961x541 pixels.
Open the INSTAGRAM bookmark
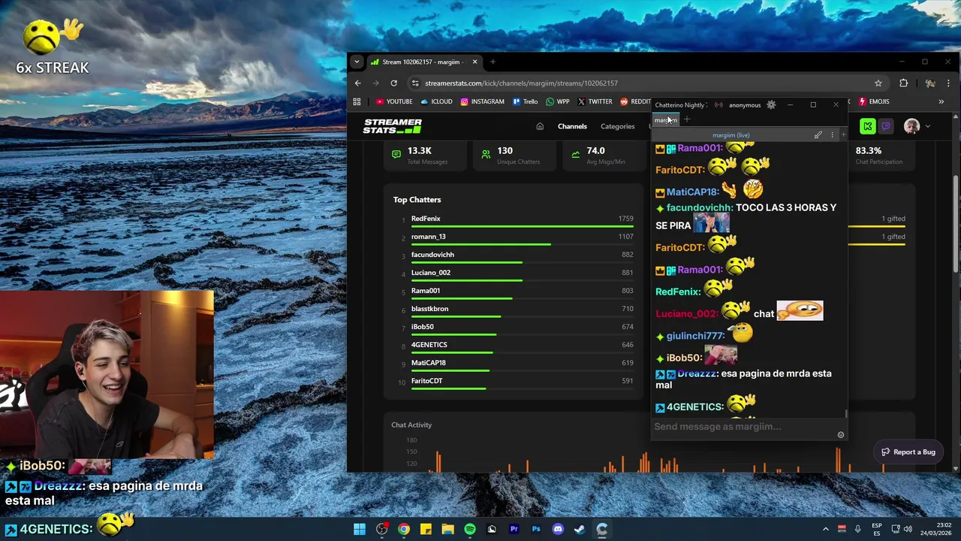pyautogui.click(x=483, y=101)
